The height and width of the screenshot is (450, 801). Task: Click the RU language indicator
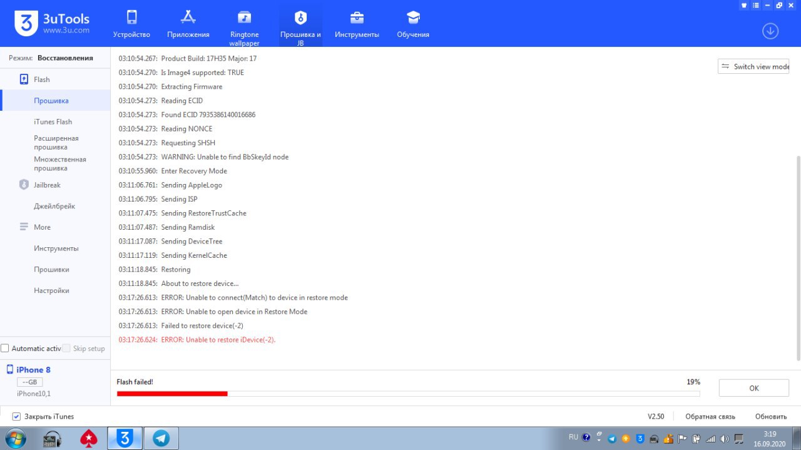573,437
